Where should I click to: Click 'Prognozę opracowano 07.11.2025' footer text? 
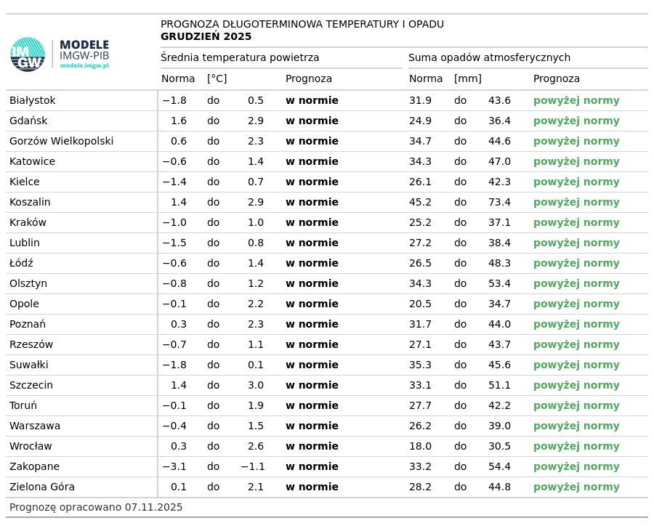(x=96, y=507)
